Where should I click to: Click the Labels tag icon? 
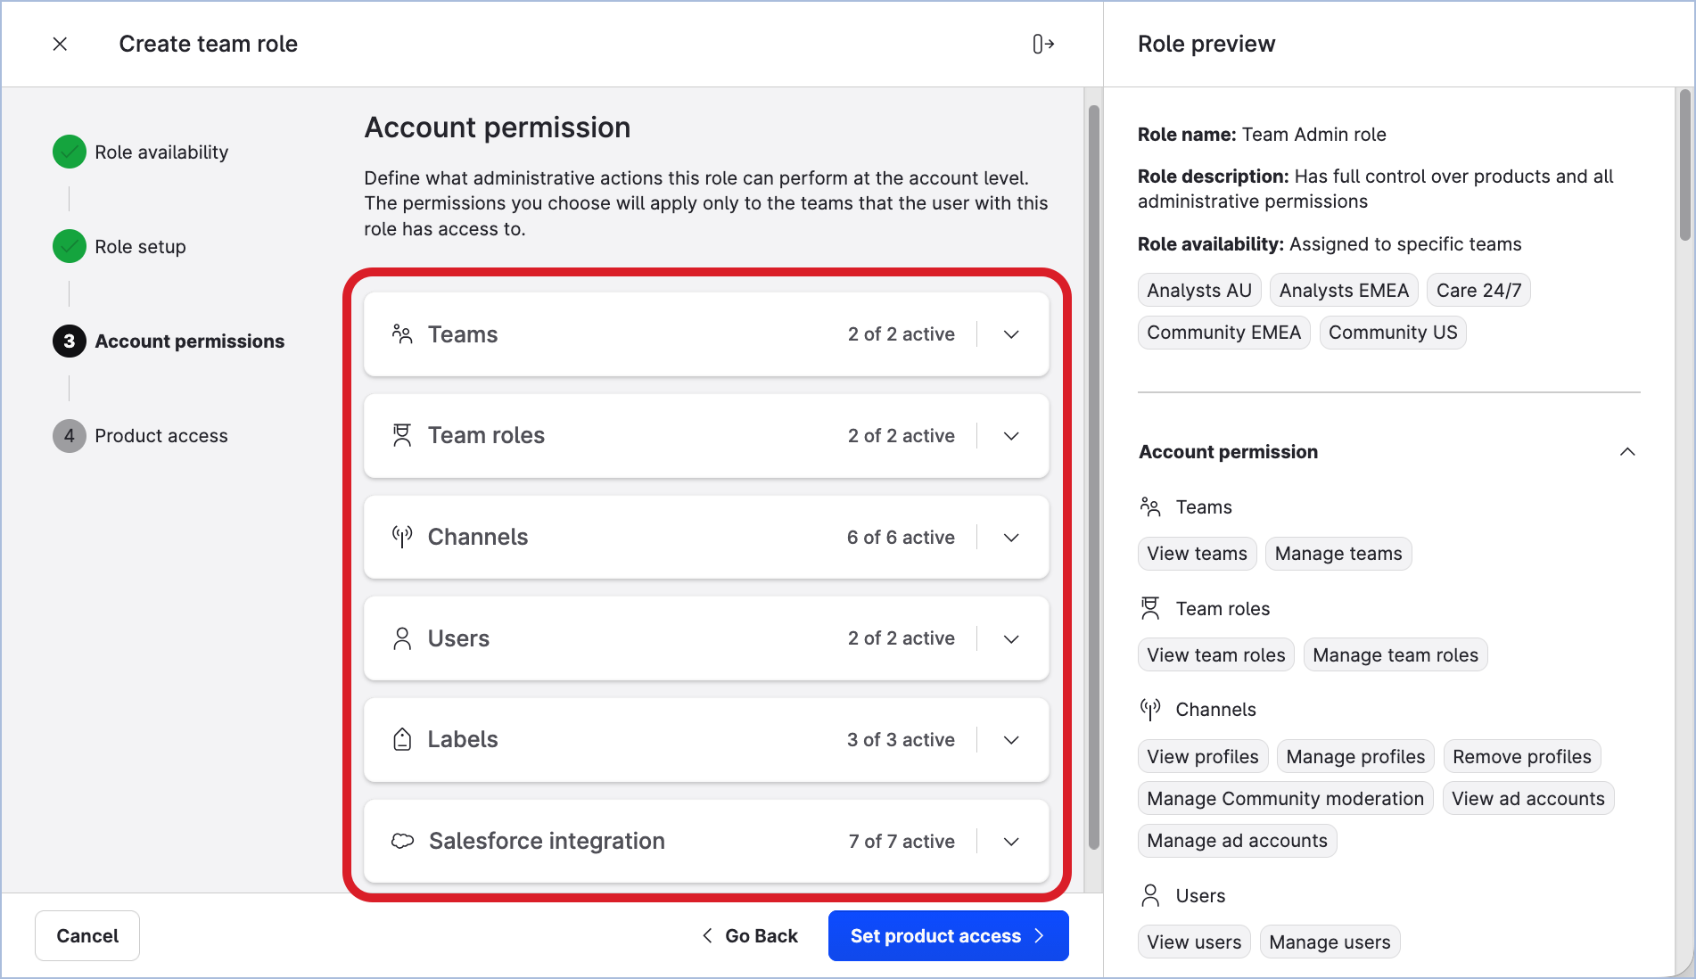coord(402,739)
